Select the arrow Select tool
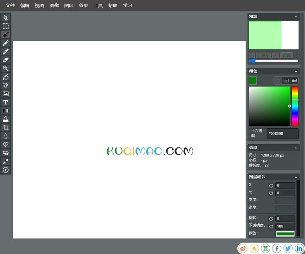This screenshot has height=254, width=305. (5, 18)
